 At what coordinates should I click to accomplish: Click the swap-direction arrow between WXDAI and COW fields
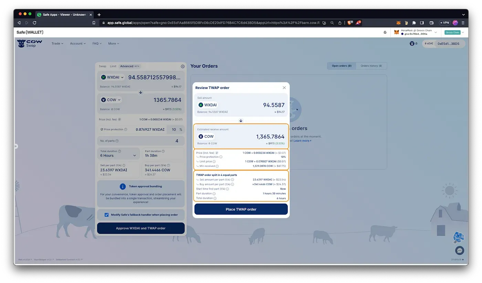(140, 92)
